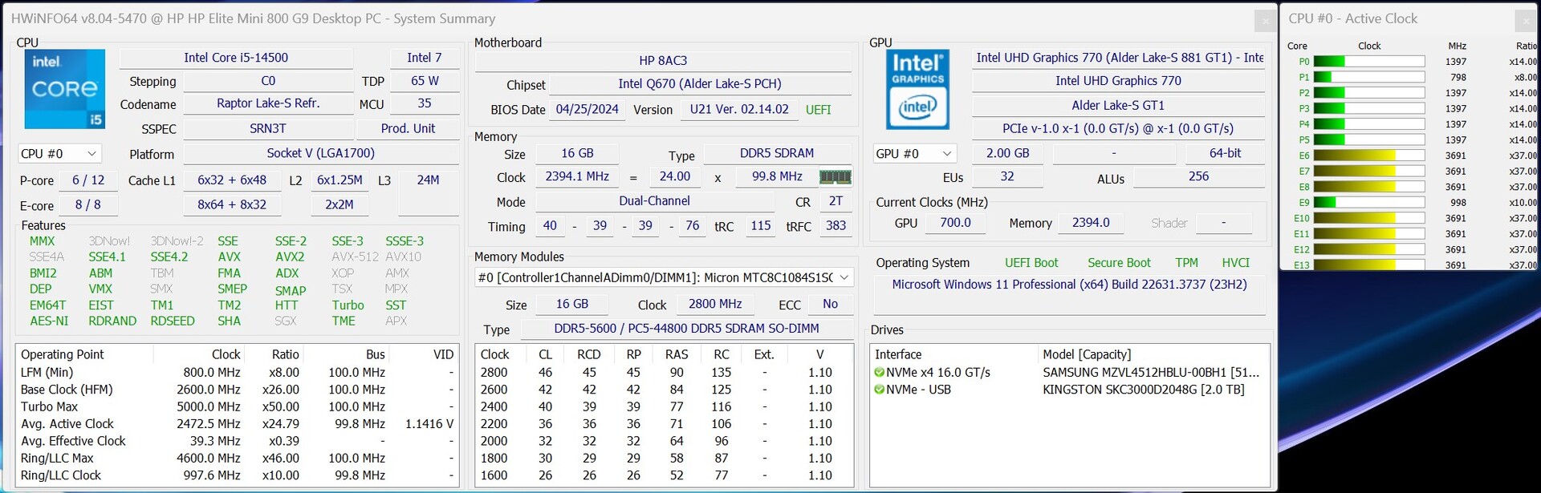Viewport: 1541px width, 493px height.
Task: Click the 'HVCI' indicator
Action: click(1235, 263)
